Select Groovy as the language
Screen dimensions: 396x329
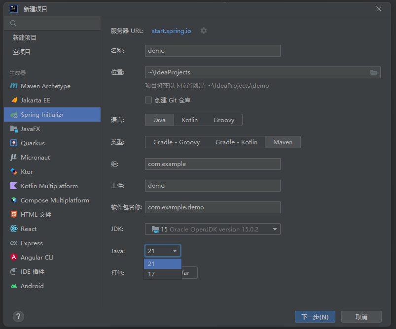click(224, 120)
